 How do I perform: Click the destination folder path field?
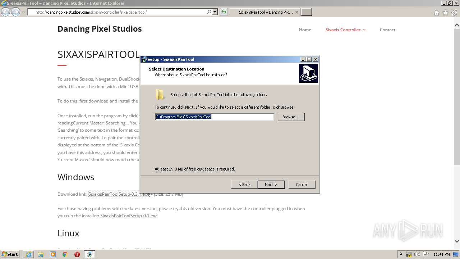click(214, 117)
